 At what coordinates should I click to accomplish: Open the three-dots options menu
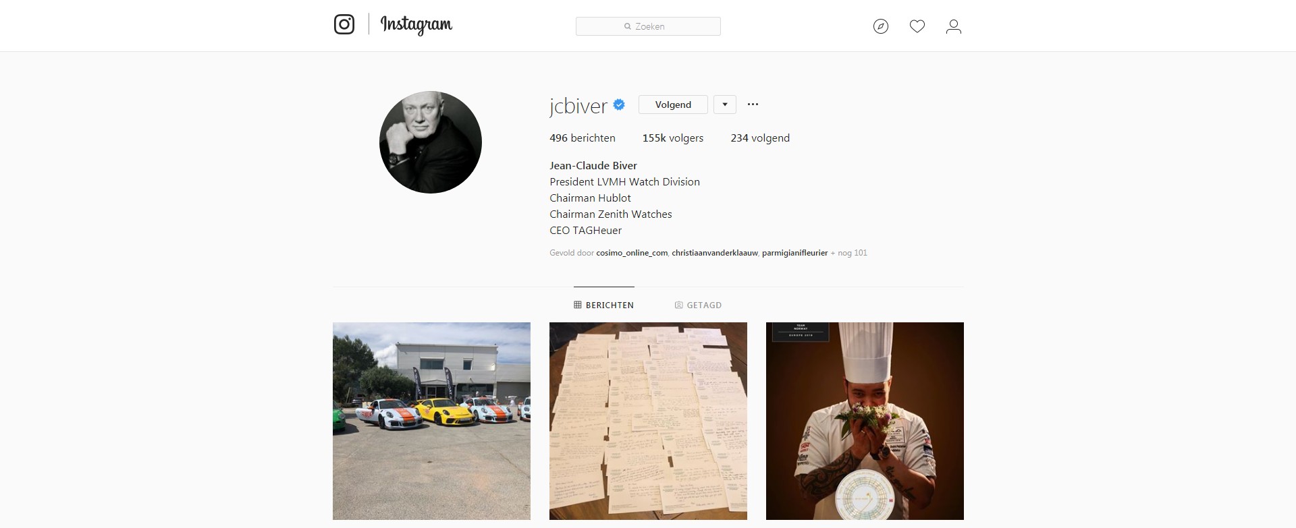point(753,105)
